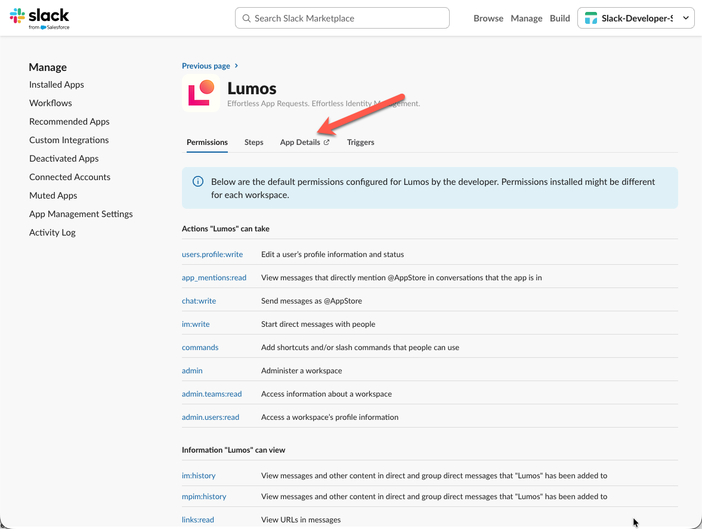Click the Lumos app logo
The width and height of the screenshot is (702, 529).
(201, 93)
